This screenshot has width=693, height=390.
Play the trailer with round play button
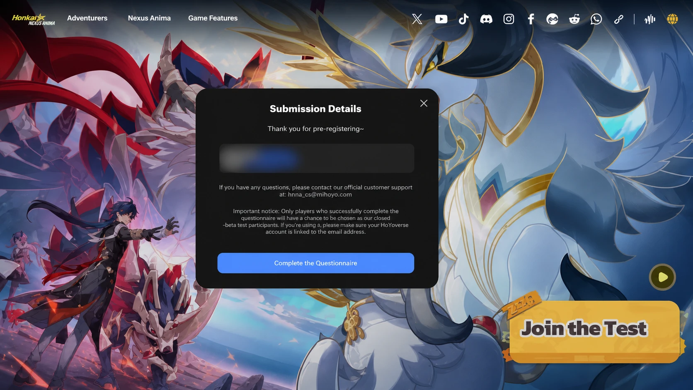[662, 277]
